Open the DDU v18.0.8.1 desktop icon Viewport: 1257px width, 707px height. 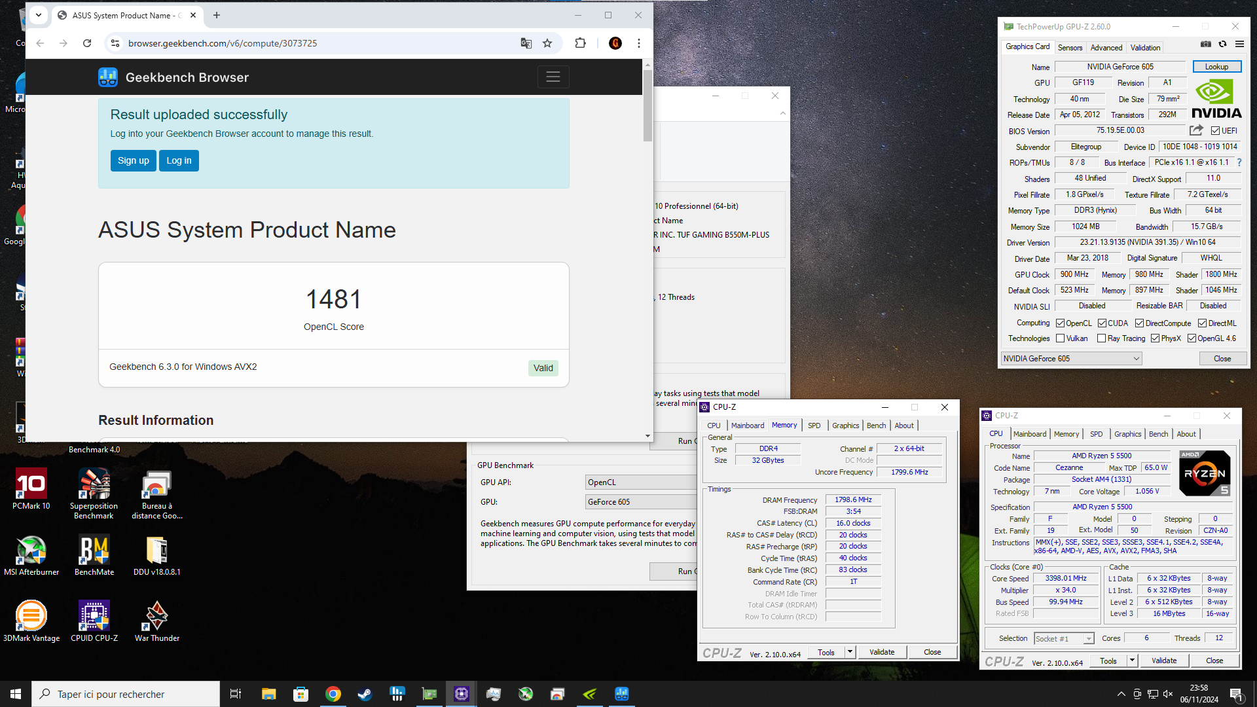pyautogui.click(x=156, y=555)
